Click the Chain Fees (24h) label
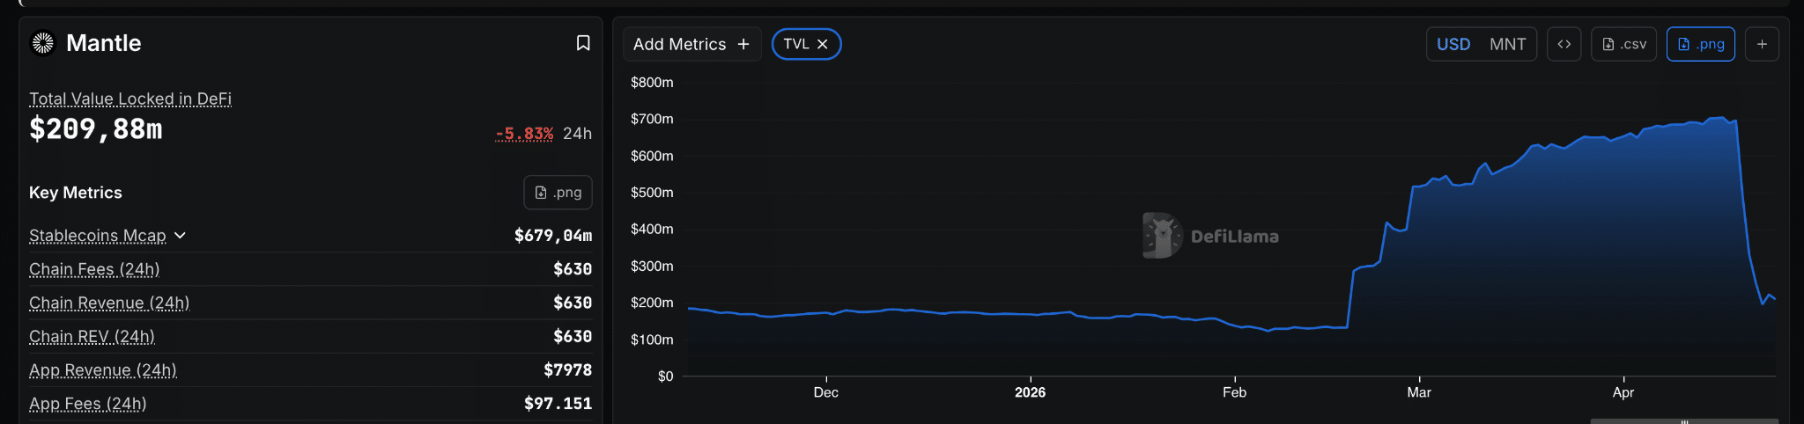The width and height of the screenshot is (1804, 424). 94,269
